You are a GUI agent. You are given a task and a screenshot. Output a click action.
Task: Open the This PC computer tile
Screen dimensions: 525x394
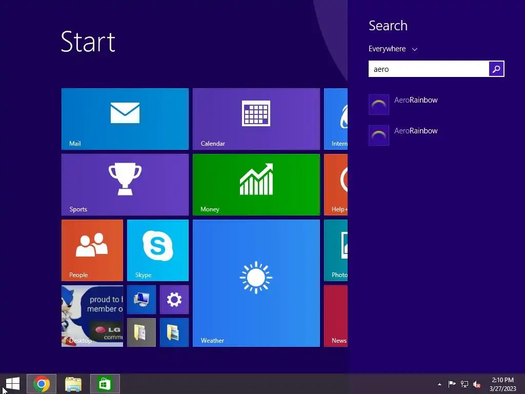click(142, 300)
